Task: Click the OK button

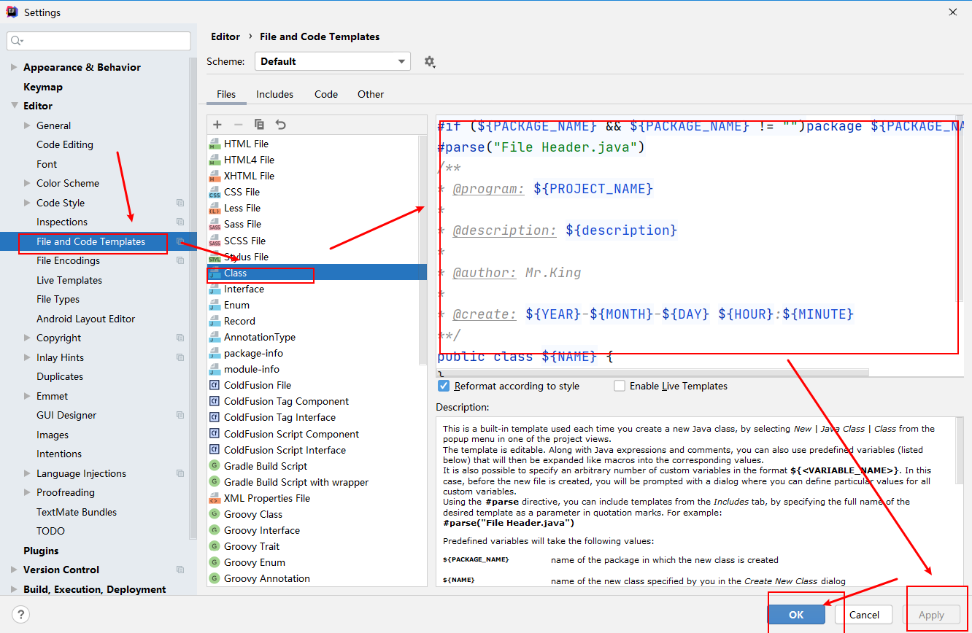Action: coord(796,615)
